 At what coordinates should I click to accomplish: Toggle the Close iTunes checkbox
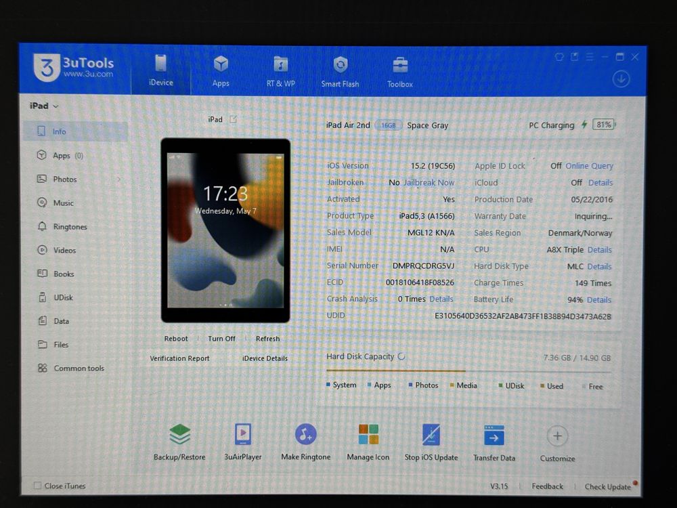pyautogui.click(x=37, y=486)
